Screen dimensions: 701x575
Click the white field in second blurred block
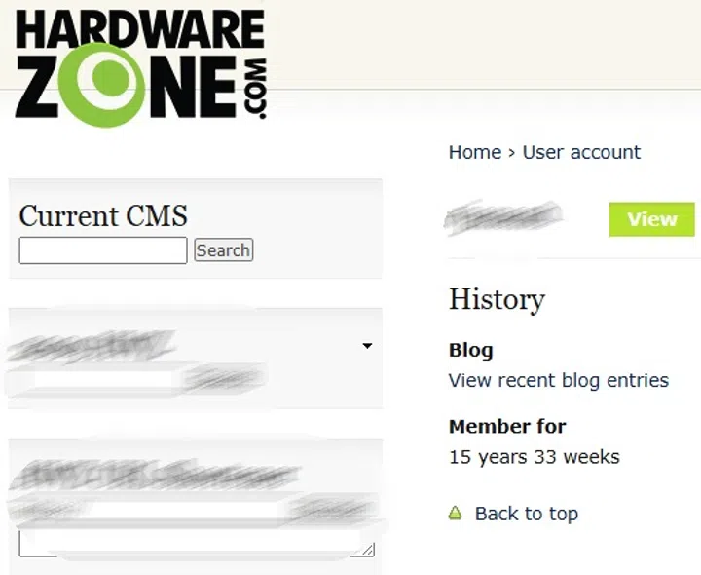point(184,511)
